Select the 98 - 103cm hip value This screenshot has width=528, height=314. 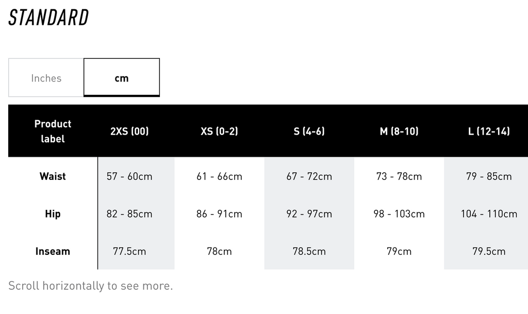coord(399,213)
